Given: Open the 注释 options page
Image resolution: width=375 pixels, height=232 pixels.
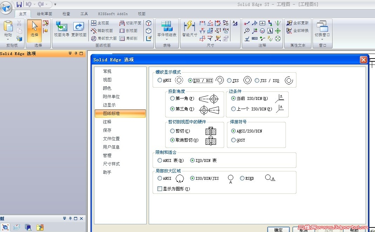Looking at the screenshot, I should point(107,122).
